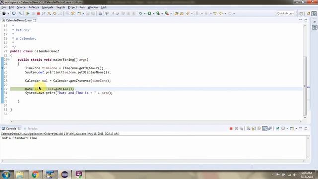Collapse the main method fold marker at line 23
318x179 pixels.
pyautogui.click(x=9, y=60)
